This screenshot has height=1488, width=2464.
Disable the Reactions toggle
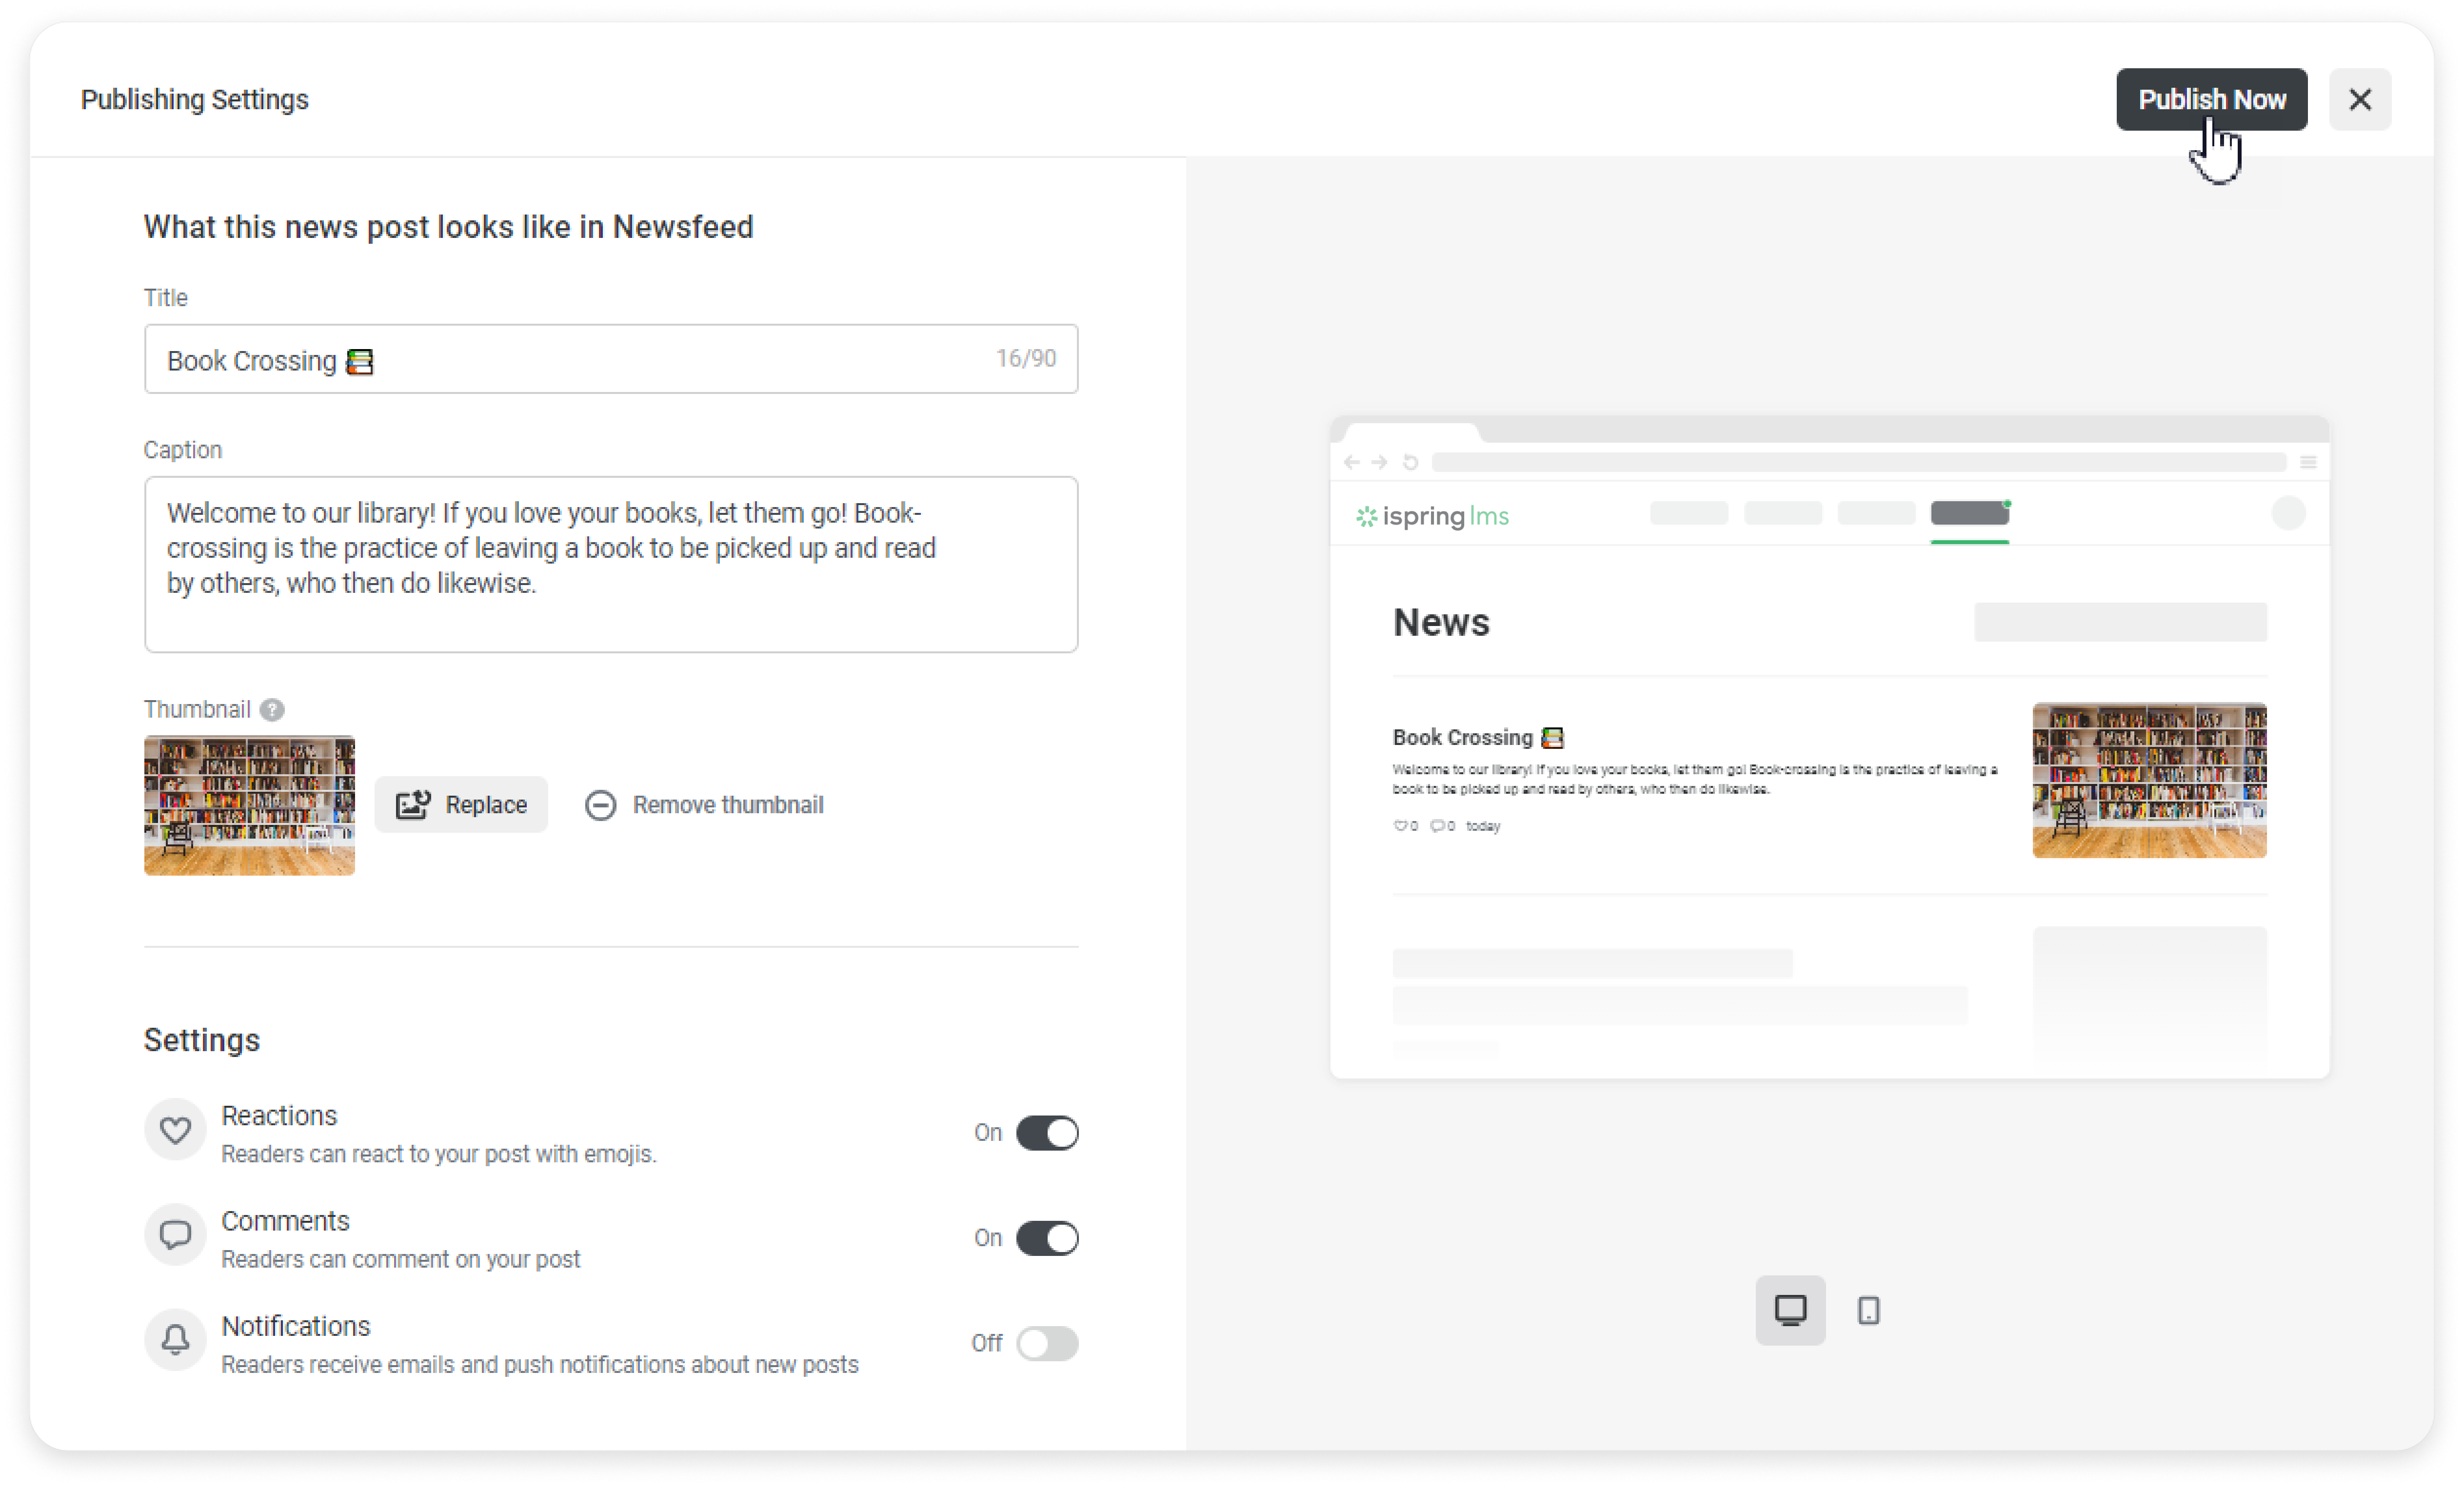point(1046,1132)
